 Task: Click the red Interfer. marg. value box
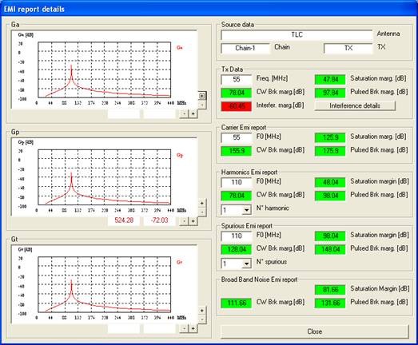coord(237,106)
